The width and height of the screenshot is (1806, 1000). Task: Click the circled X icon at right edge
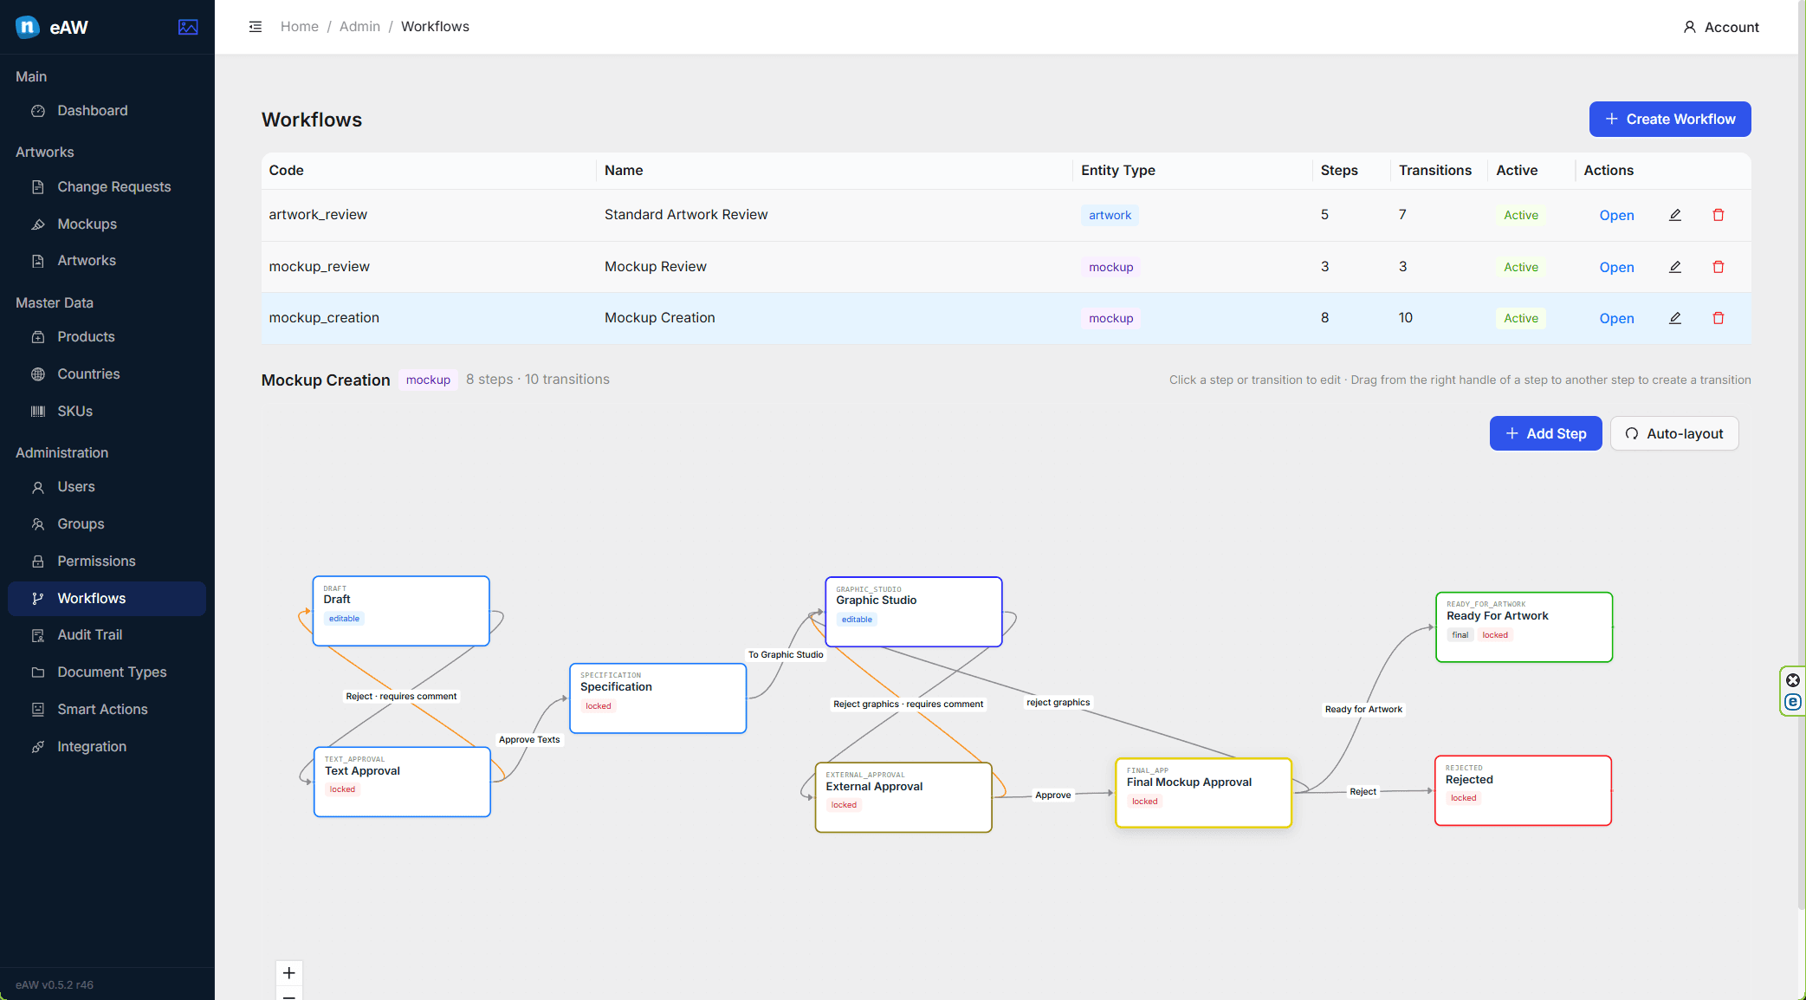pyautogui.click(x=1793, y=680)
